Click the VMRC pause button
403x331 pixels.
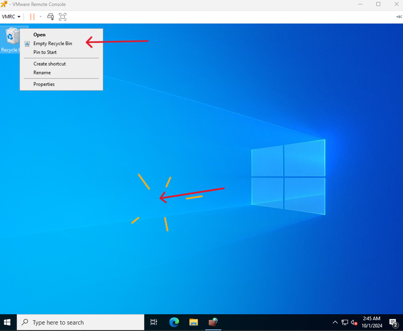[32, 17]
